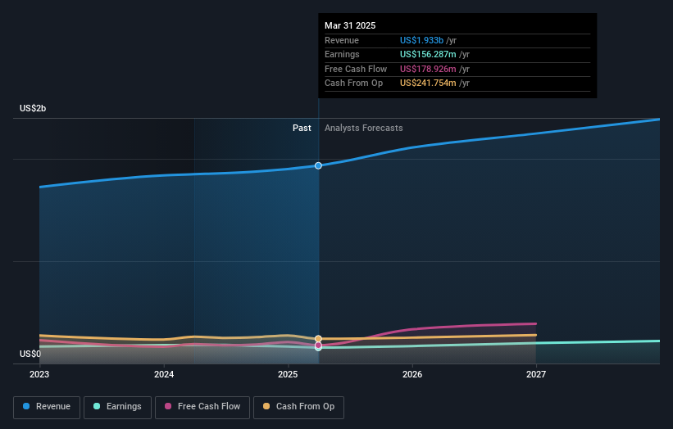This screenshot has height=429, width=673.
Task: Click the US$0 axis label
Action: point(30,354)
